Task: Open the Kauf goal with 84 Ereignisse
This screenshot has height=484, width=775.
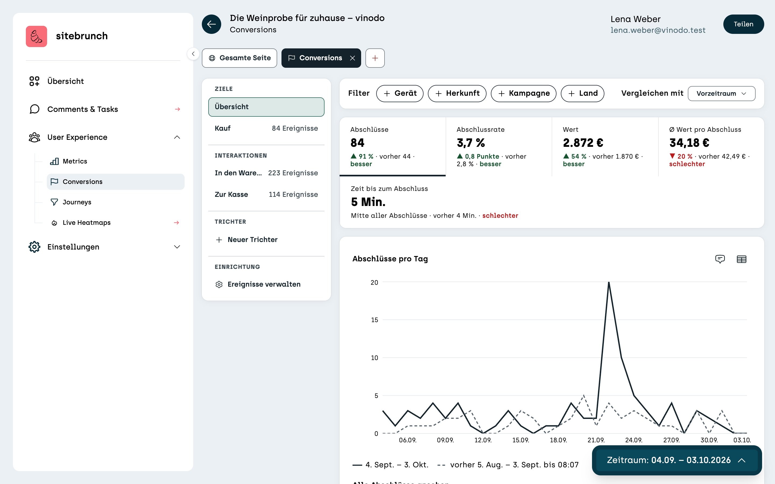Action: point(266,128)
